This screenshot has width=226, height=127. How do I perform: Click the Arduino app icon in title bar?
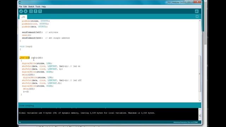20,2
